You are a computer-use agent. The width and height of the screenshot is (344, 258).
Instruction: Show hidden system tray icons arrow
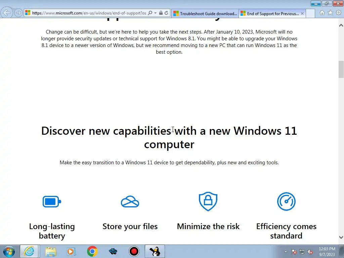[x=286, y=252]
